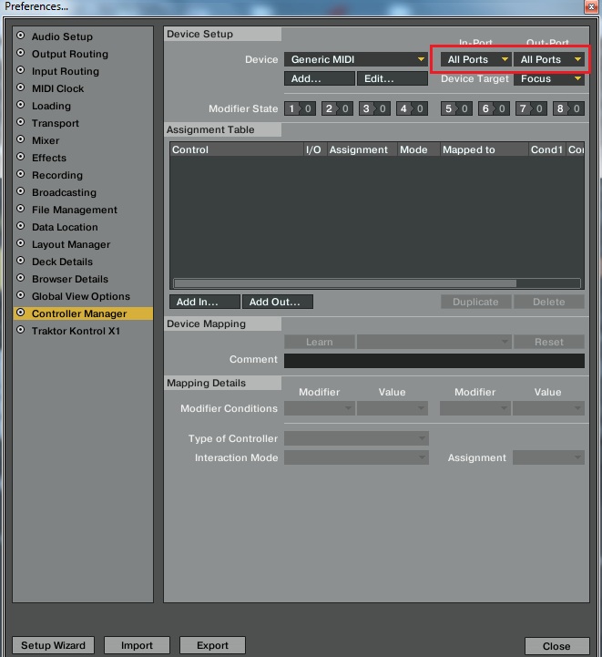Launch the Setup Wizard
The image size is (602, 657).
(x=53, y=645)
